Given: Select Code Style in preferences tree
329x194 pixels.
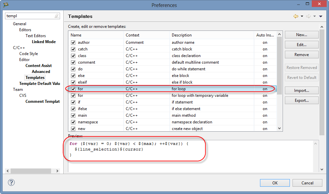Looking at the screenshot, I should [29, 54].
